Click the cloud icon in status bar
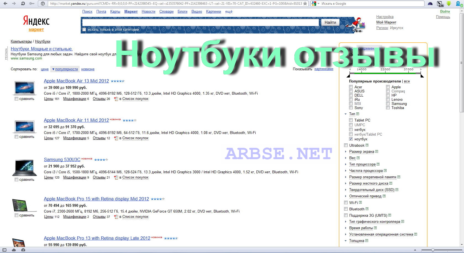Image resolution: width=464 pixels, height=253 pixels. (14, 250)
